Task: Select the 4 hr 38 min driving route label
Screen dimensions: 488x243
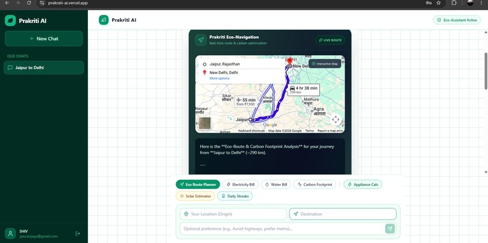Action: click(x=303, y=90)
